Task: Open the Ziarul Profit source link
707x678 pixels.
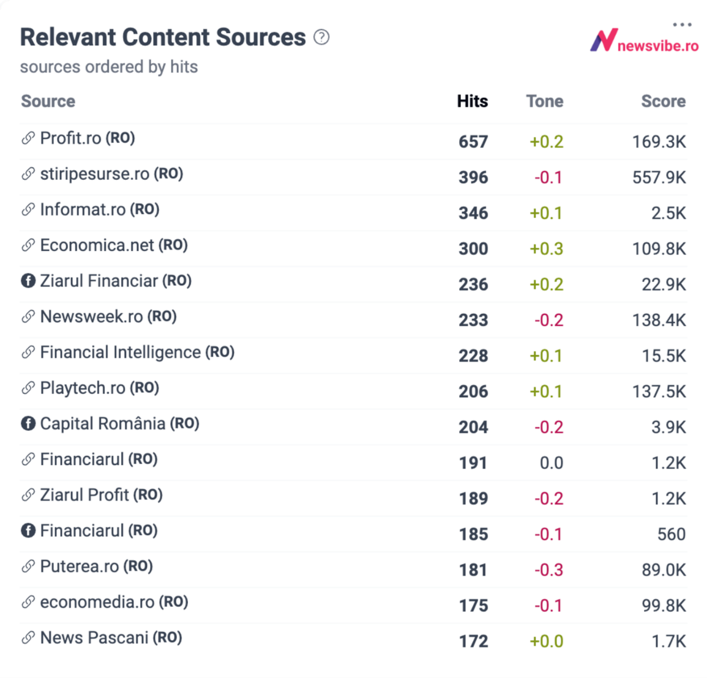Action: (84, 495)
